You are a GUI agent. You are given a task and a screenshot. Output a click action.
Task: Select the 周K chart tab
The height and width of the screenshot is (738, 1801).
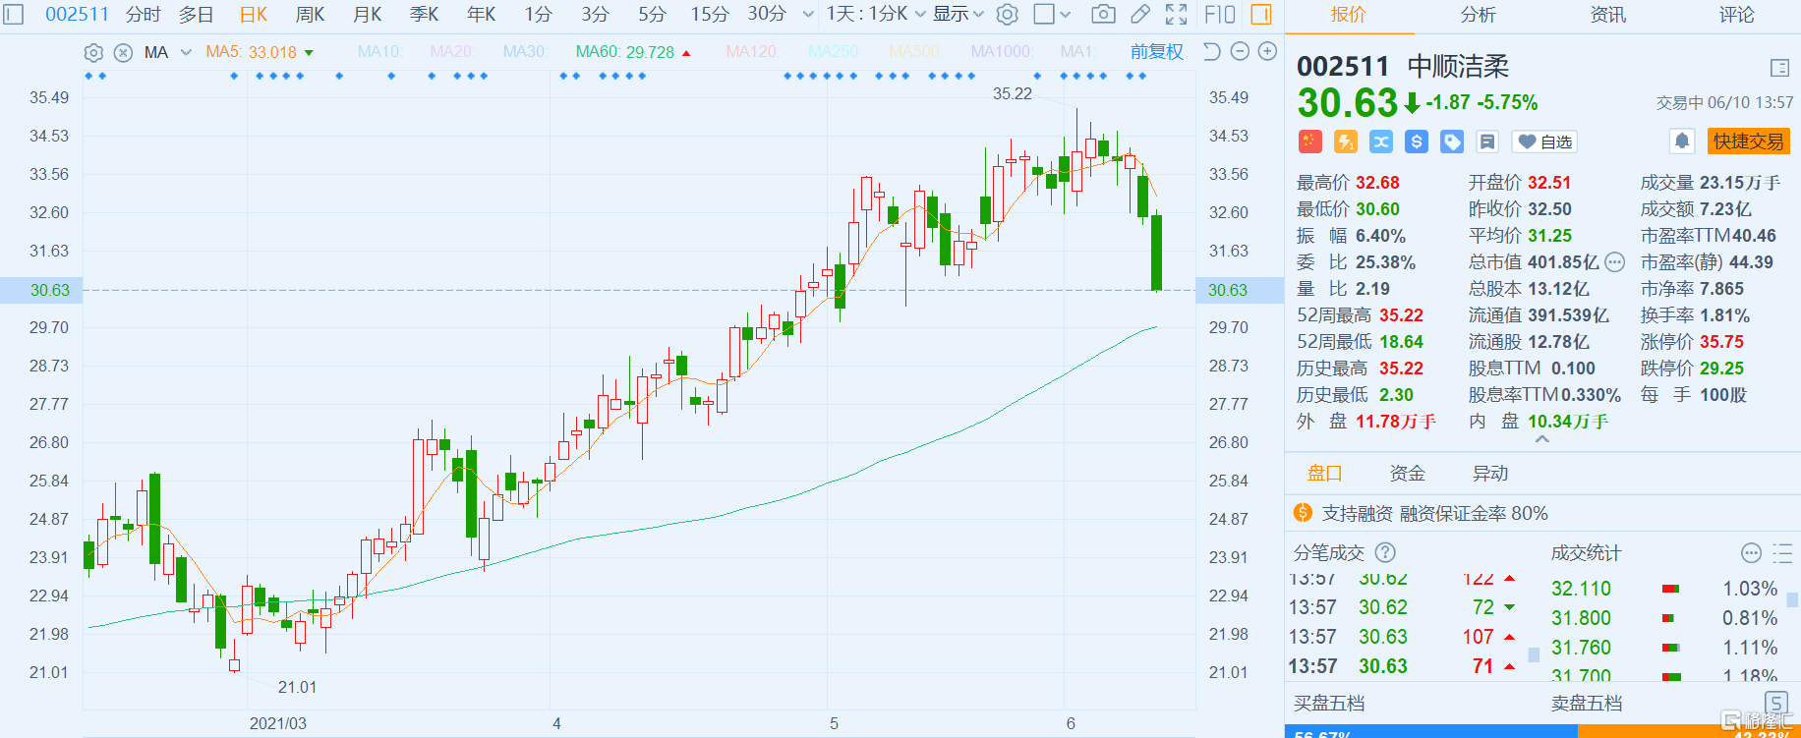311,14
